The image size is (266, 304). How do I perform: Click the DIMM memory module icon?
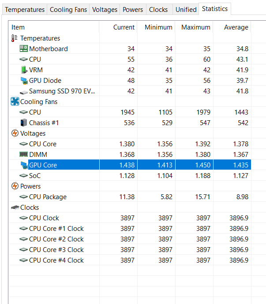[23, 155]
